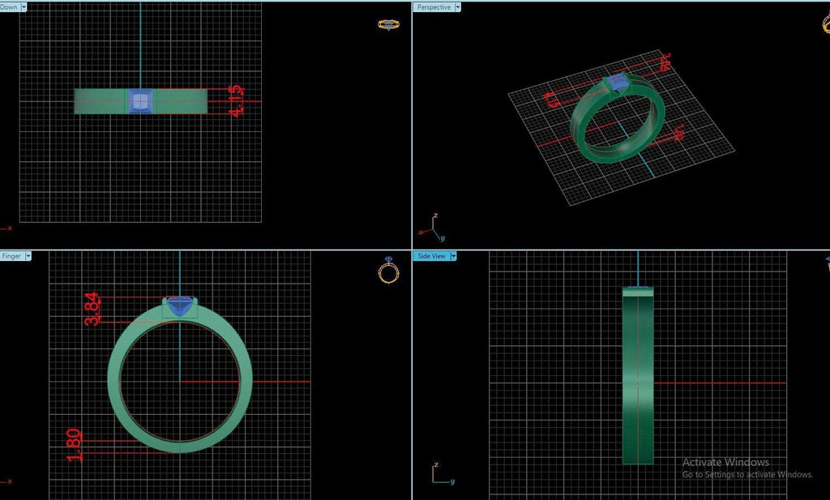Open the Side View viewport dropdown arrow
The height and width of the screenshot is (500, 830).
[453, 256]
